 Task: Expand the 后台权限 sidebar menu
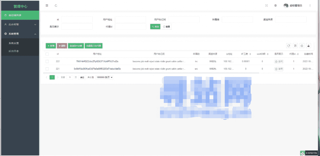20,24
